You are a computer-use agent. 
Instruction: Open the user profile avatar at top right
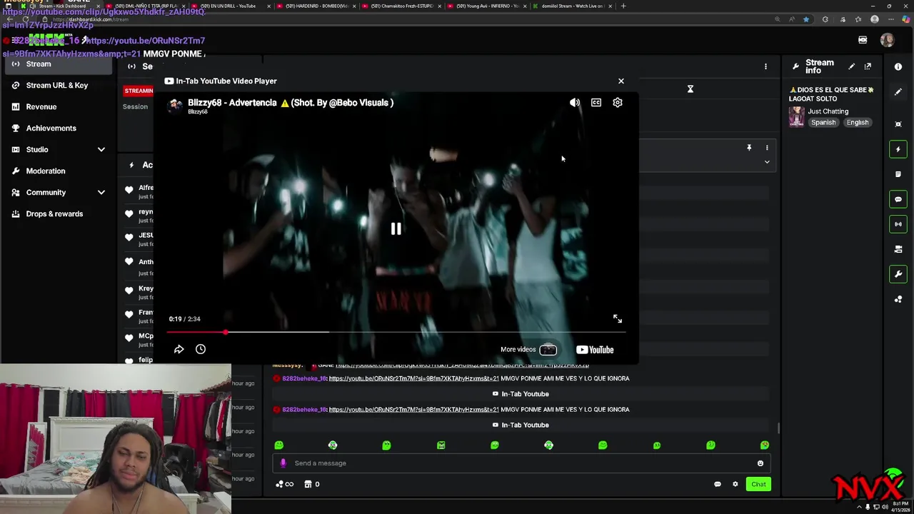pyautogui.click(x=887, y=41)
